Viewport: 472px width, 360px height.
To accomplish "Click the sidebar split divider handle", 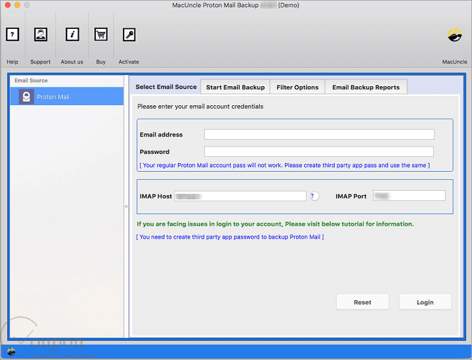I will click(x=126, y=207).
